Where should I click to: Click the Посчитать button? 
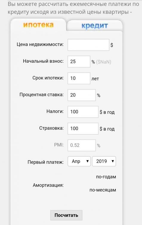[x=66, y=215]
